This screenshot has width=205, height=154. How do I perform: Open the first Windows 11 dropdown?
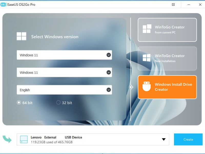[64, 55]
